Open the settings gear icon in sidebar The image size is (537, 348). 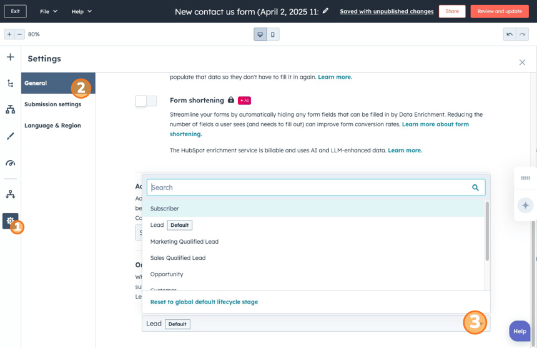[x=10, y=221]
